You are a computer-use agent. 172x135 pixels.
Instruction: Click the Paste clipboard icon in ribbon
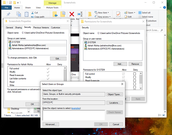[x=26, y=14]
